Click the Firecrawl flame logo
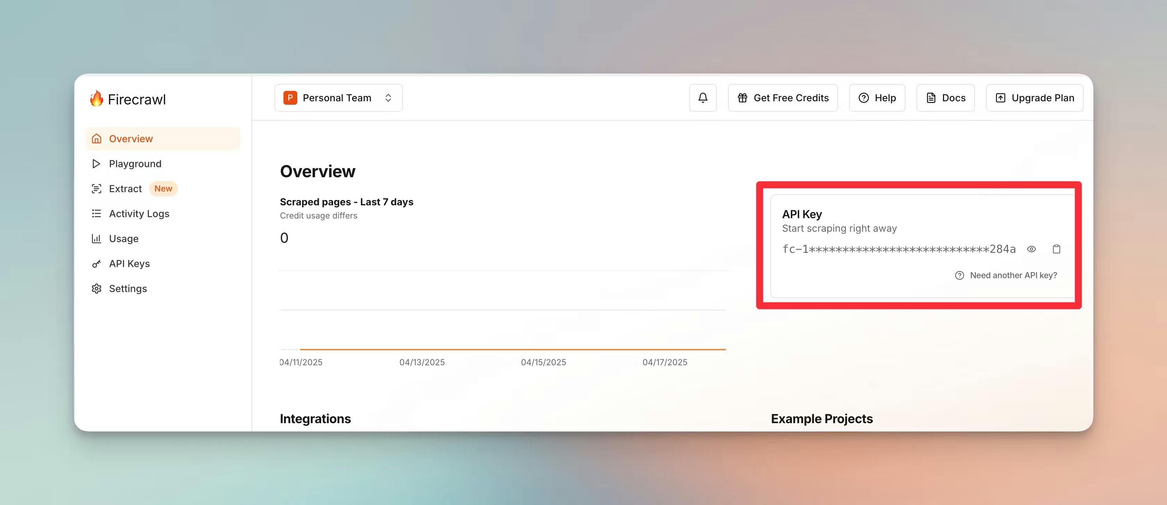1167x505 pixels. [x=97, y=98]
